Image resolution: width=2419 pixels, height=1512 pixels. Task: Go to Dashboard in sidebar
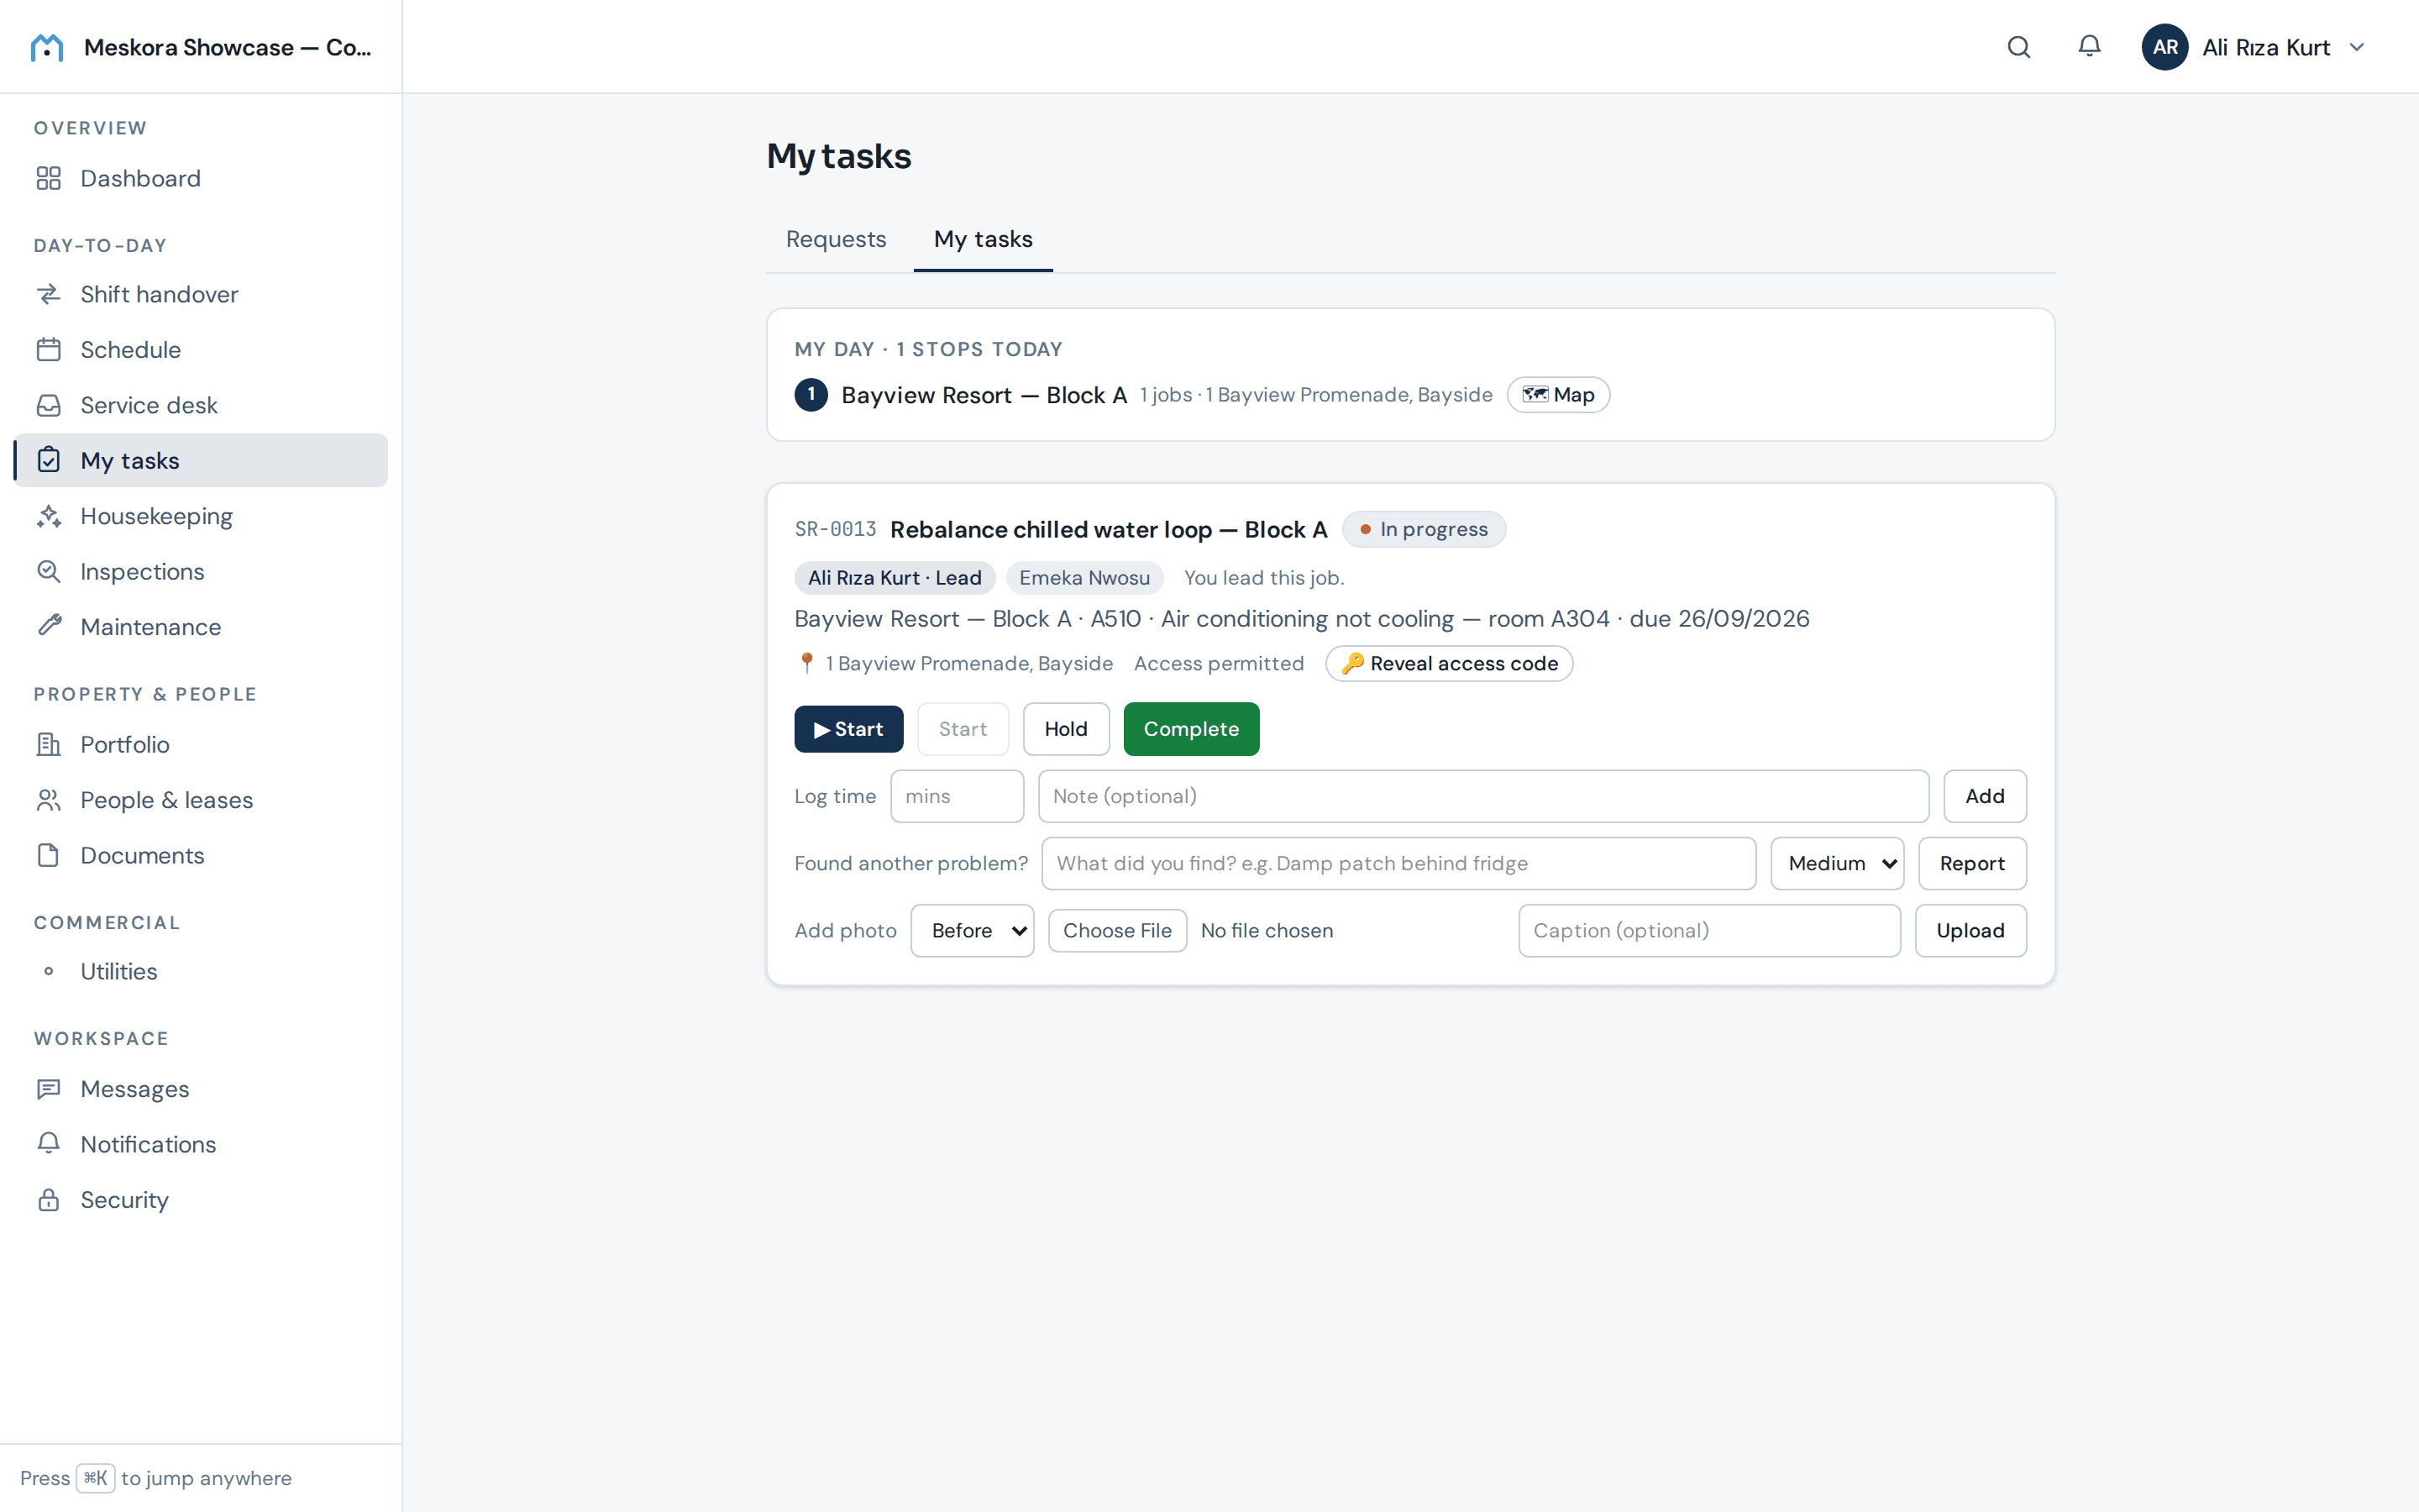click(201, 178)
